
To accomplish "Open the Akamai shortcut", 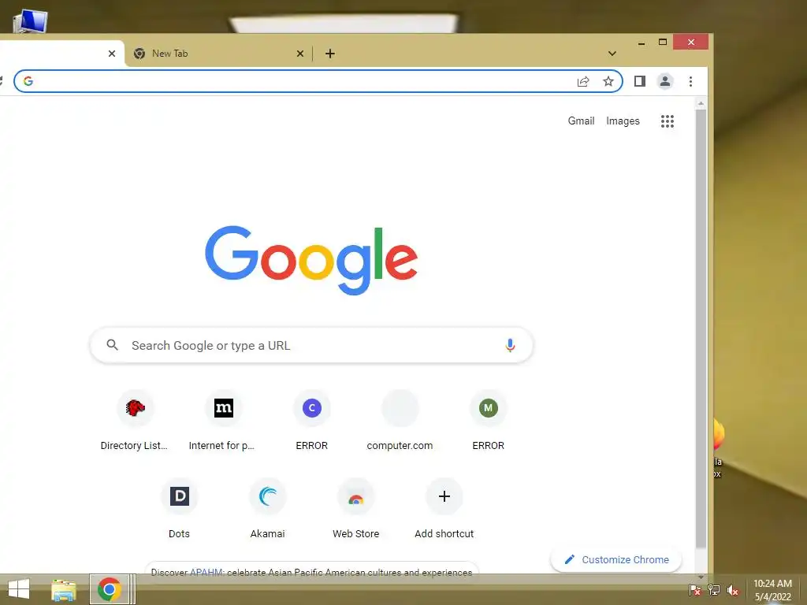I will pyautogui.click(x=268, y=509).
